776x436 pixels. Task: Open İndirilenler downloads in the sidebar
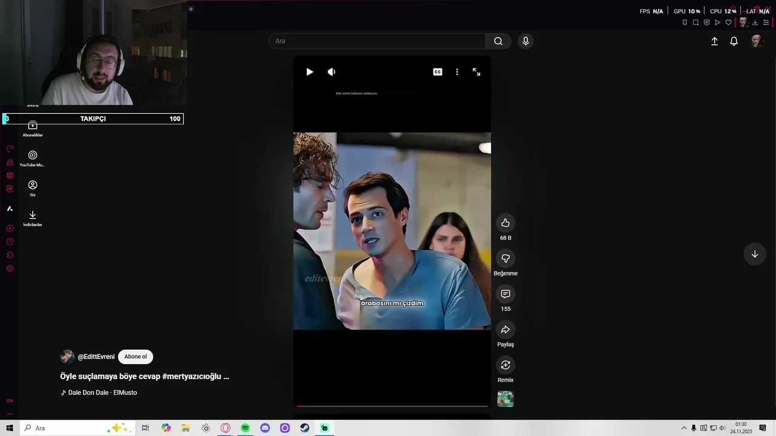point(33,219)
